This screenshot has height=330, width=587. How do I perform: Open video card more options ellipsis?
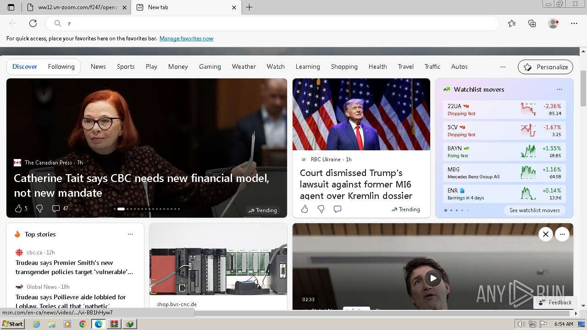(x=562, y=234)
